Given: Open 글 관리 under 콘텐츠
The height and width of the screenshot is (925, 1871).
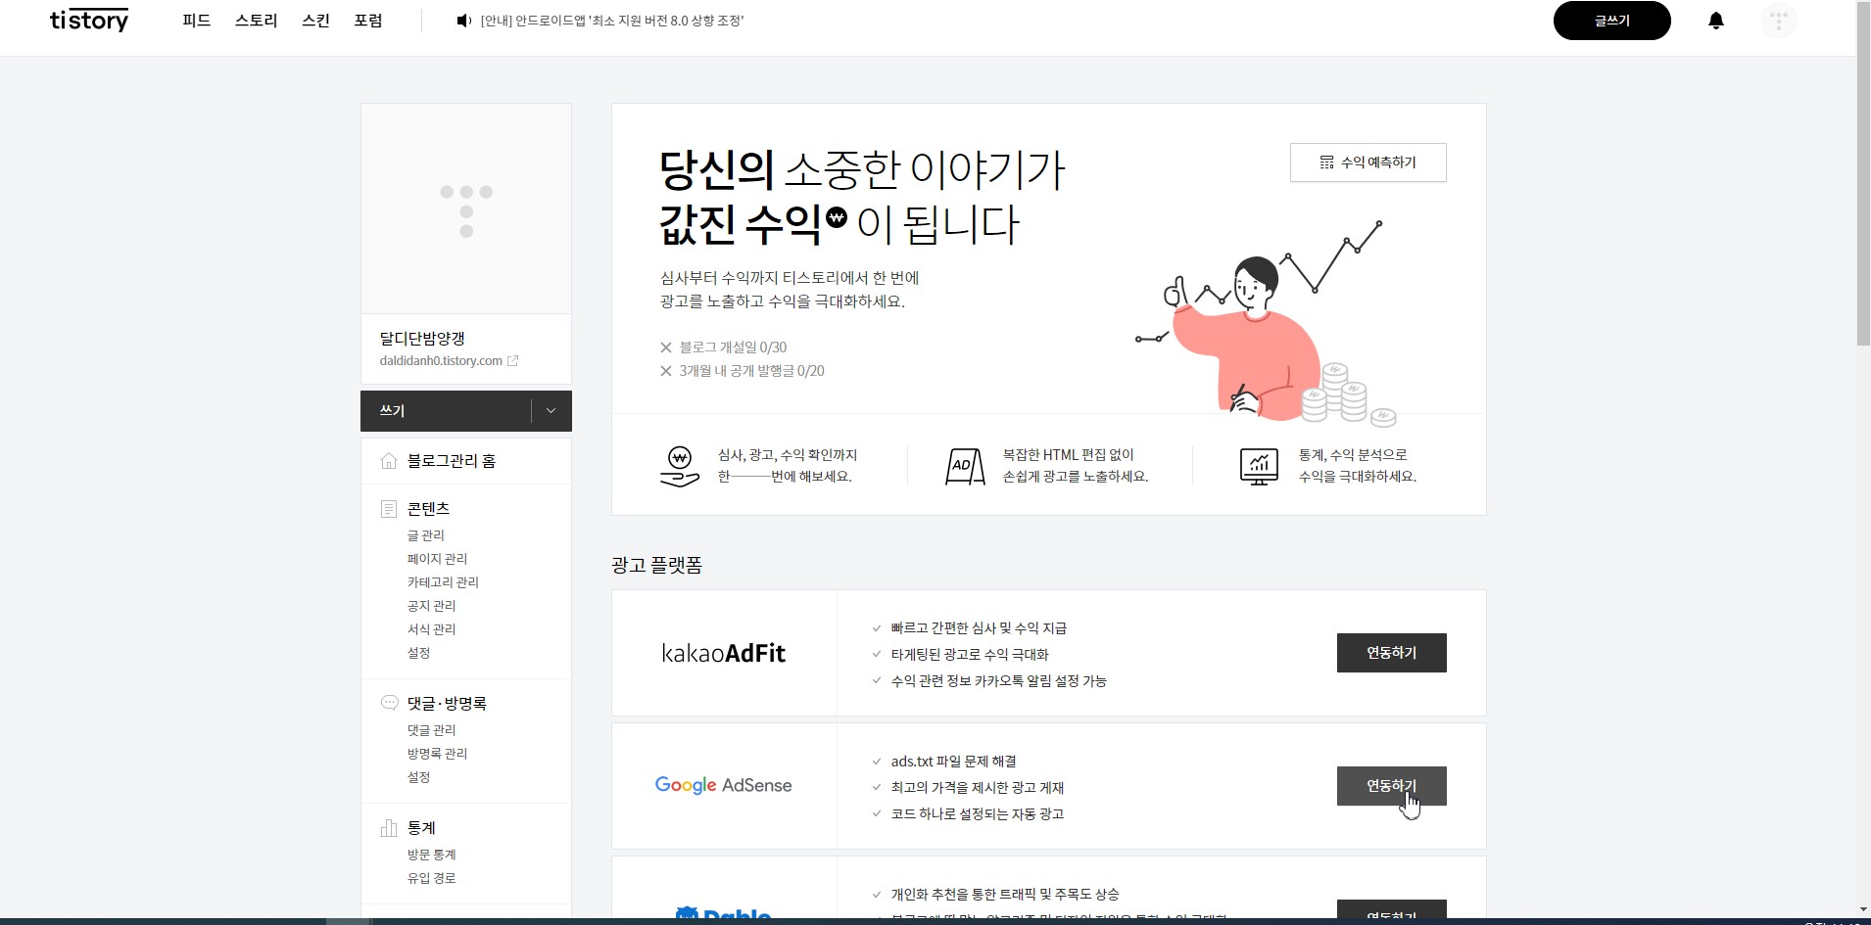Looking at the screenshot, I should coord(426,535).
